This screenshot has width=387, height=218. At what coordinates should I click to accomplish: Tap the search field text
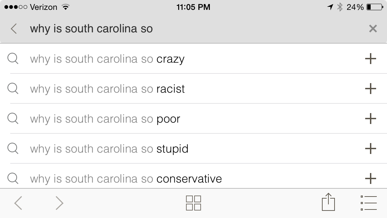[x=91, y=29]
